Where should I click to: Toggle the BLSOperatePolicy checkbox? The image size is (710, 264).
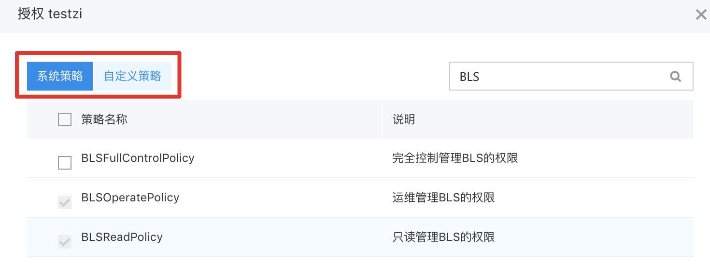point(65,202)
